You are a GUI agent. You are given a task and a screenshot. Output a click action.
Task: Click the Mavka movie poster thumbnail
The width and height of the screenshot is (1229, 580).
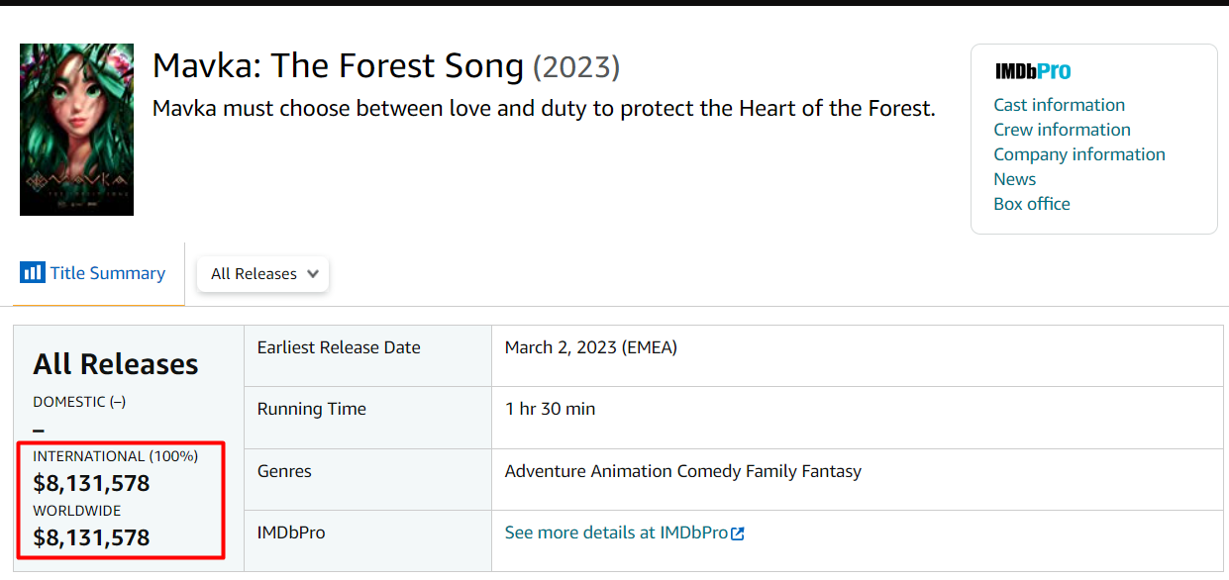(x=76, y=130)
